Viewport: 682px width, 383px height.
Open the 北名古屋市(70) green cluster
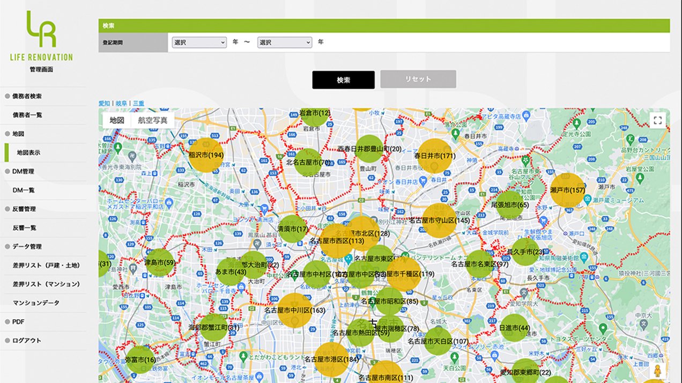click(308, 162)
